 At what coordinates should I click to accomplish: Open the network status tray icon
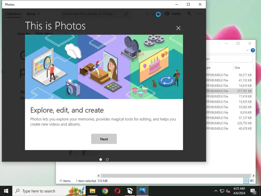tap(222, 191)
